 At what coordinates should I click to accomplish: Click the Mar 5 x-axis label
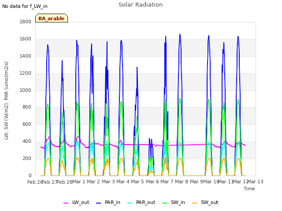[137, 182]
